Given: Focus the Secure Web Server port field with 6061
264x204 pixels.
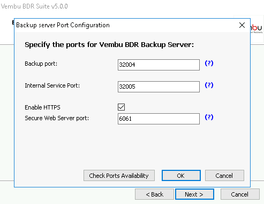Looking at the screenshot, I should 159,119.
